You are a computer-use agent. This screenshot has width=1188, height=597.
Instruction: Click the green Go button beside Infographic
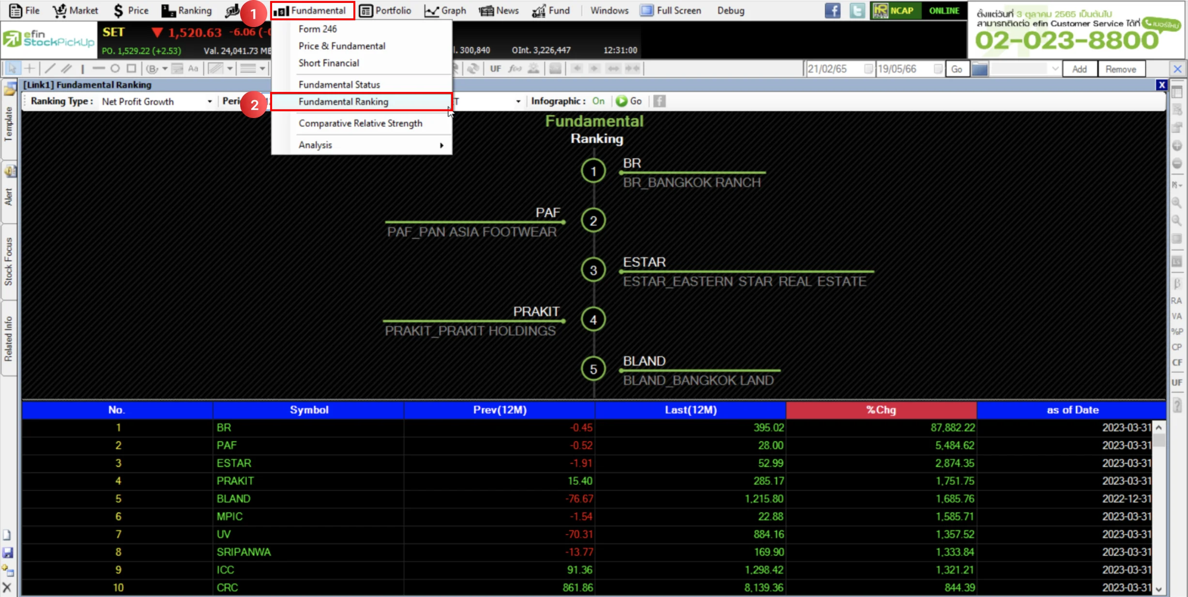(629, 101)
